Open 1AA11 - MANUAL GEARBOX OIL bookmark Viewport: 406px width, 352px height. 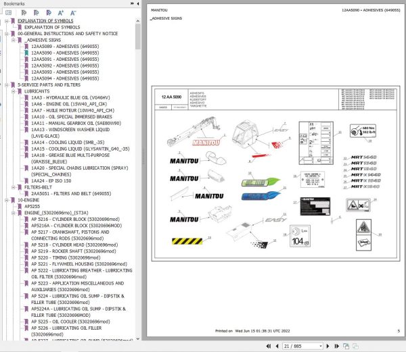[76, 123]
